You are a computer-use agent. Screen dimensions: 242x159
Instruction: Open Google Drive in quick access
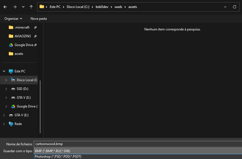coord(24,45)
